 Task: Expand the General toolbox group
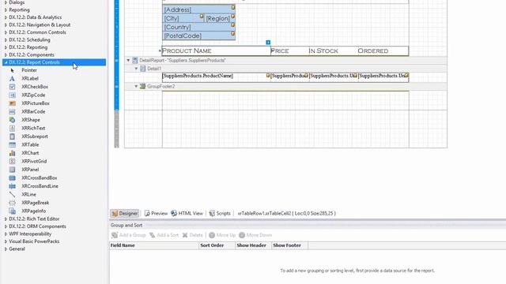click(6, 249)
